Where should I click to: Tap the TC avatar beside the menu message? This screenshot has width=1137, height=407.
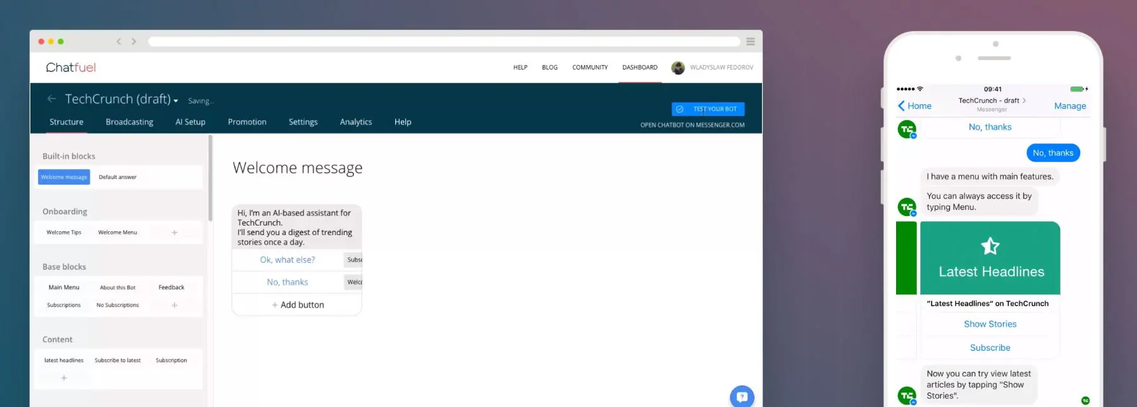(907, 207)
